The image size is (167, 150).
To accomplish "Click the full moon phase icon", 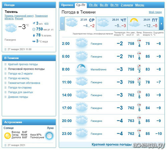I will tap(49, 135).
